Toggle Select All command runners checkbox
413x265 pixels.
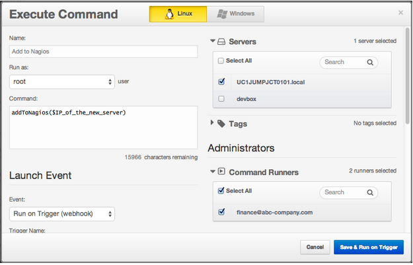[221, 191]
